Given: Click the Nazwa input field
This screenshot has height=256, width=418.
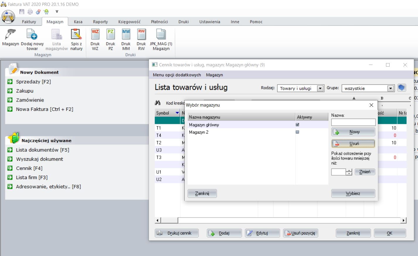Looking at the screenshot, I should pos(353,122).
